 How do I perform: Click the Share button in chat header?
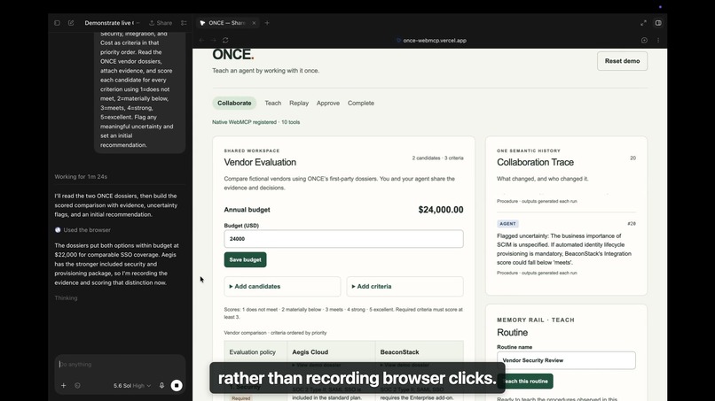pos(161,23)
